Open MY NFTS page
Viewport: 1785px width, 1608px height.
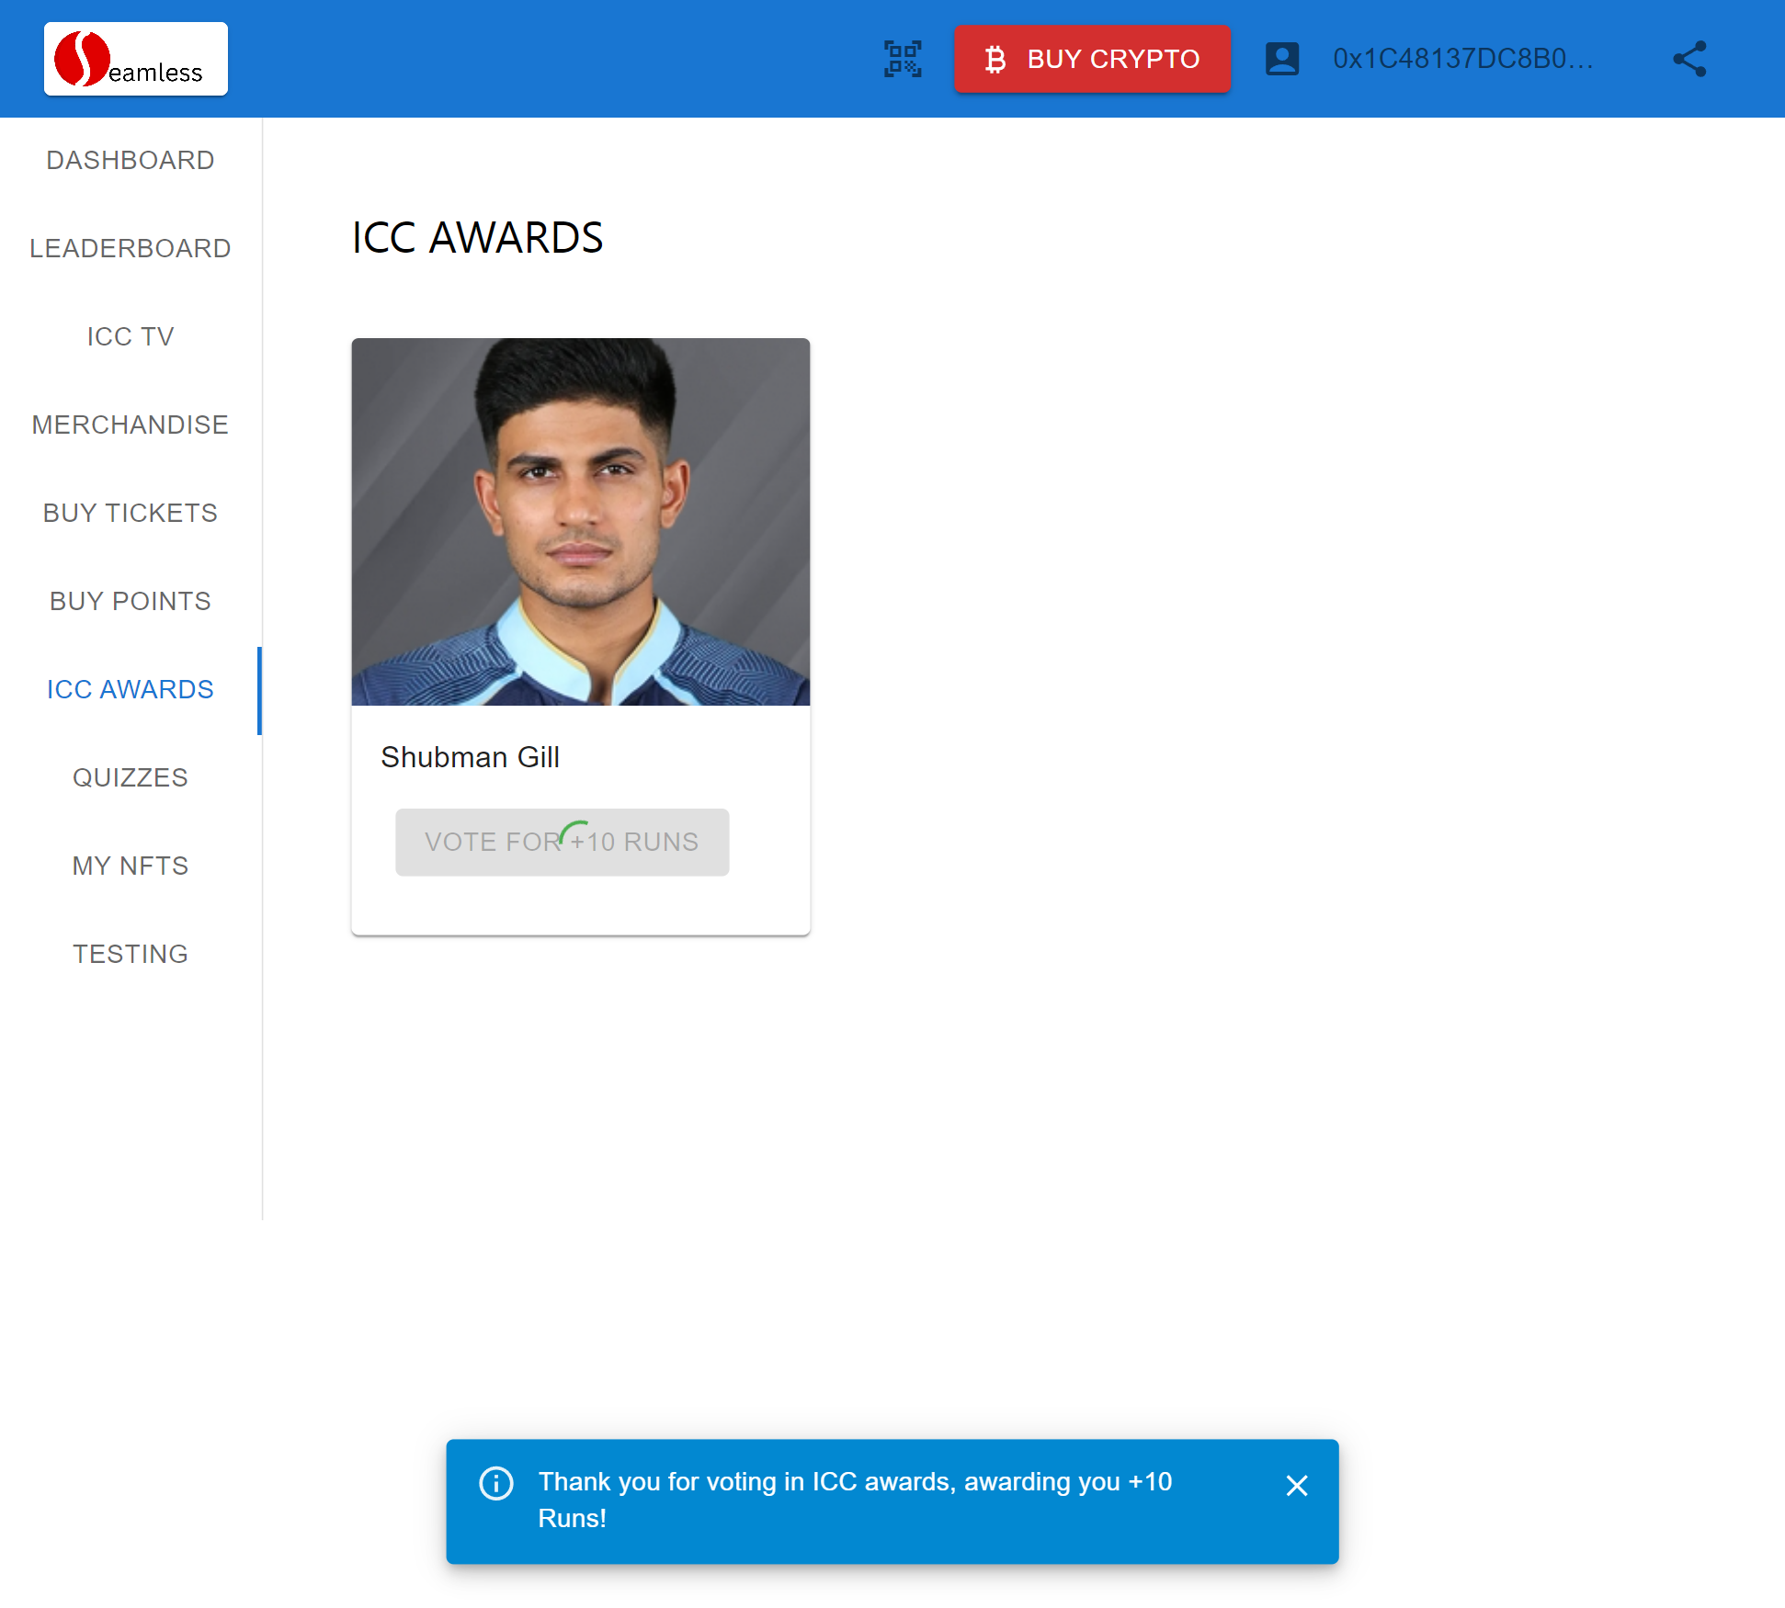click(131, 866)
